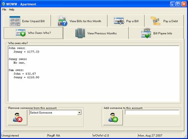
Task: Add person with green-plus user button
Action: click(x=113, y=118)
